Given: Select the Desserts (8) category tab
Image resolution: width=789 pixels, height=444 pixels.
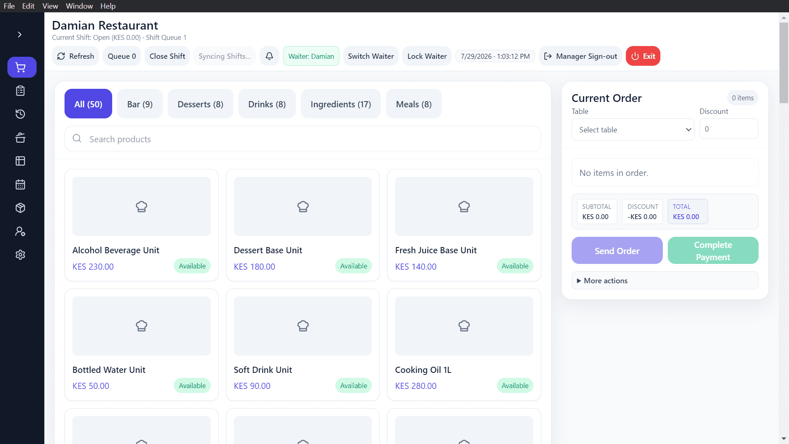Looking at the screenshot, I should coord(201,104).
